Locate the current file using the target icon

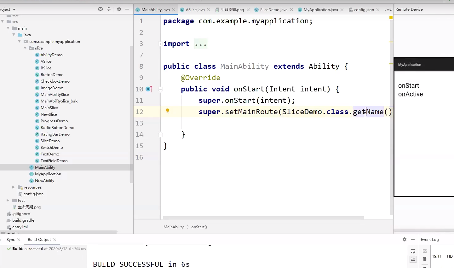(x=101, y=9)
